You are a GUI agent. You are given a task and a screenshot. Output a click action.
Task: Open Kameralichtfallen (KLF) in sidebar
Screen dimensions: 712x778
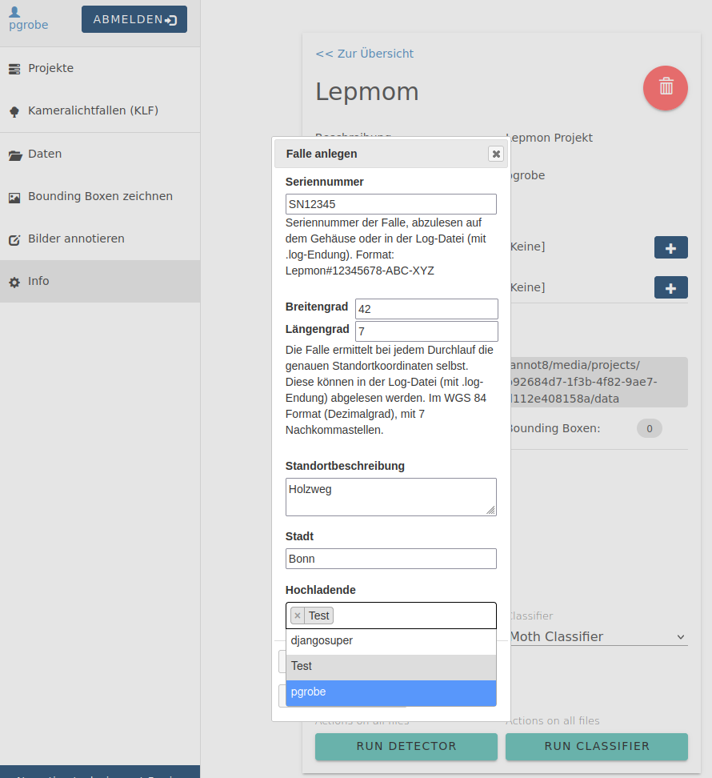click(93, 110)
